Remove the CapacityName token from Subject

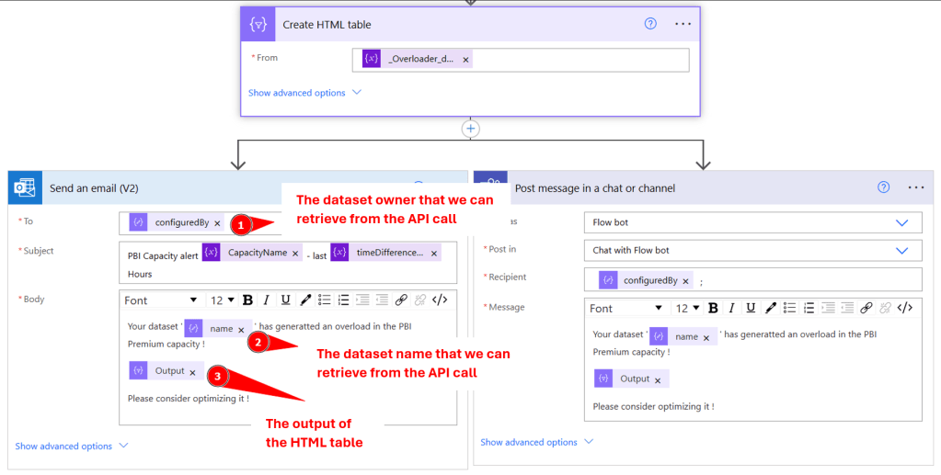coord(295,254)
